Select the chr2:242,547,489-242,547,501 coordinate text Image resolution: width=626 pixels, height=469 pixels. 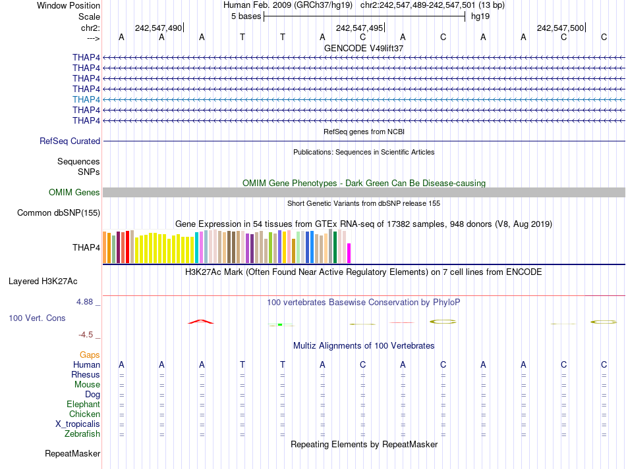(418, 5)
